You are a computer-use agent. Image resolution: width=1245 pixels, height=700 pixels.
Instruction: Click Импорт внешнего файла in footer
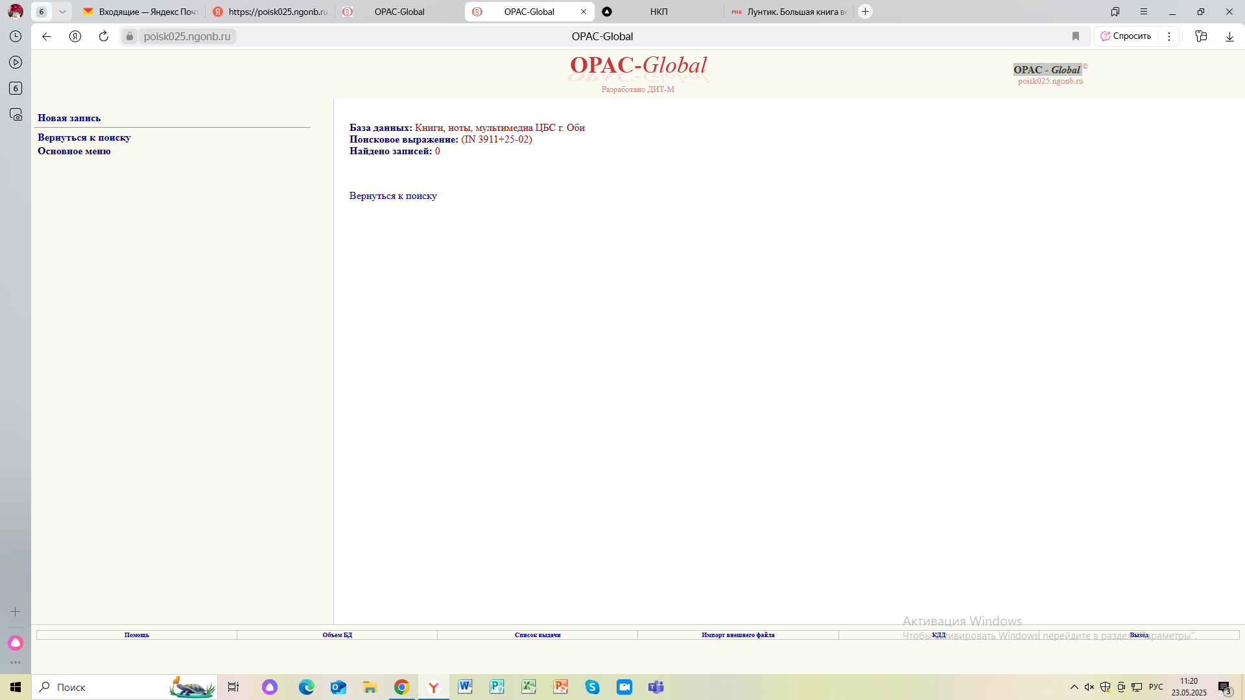pyautogui.click(x=738, y=635)
